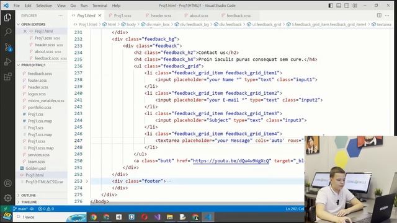The image size is (397, 223).
Task: Click the VS Code taskbar icon
Action: [x=208, y=217]
